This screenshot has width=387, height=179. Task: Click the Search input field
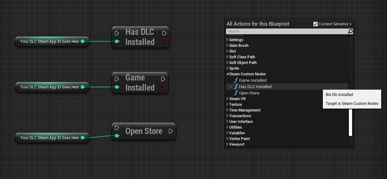click(x=286, y=31)
